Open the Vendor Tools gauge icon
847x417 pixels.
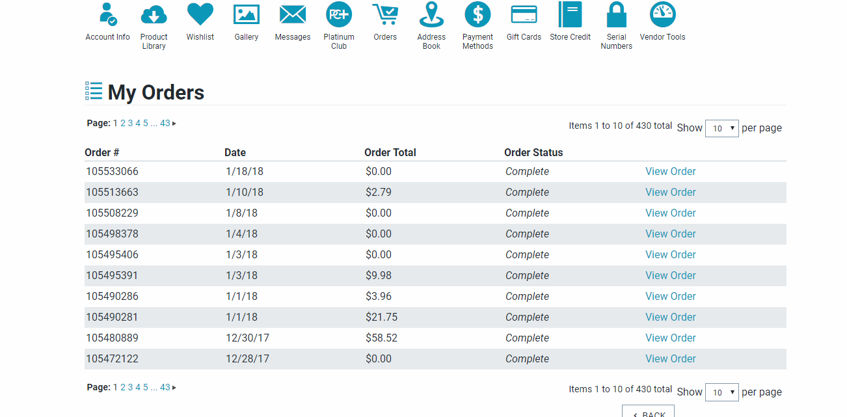tap(662, 14)
